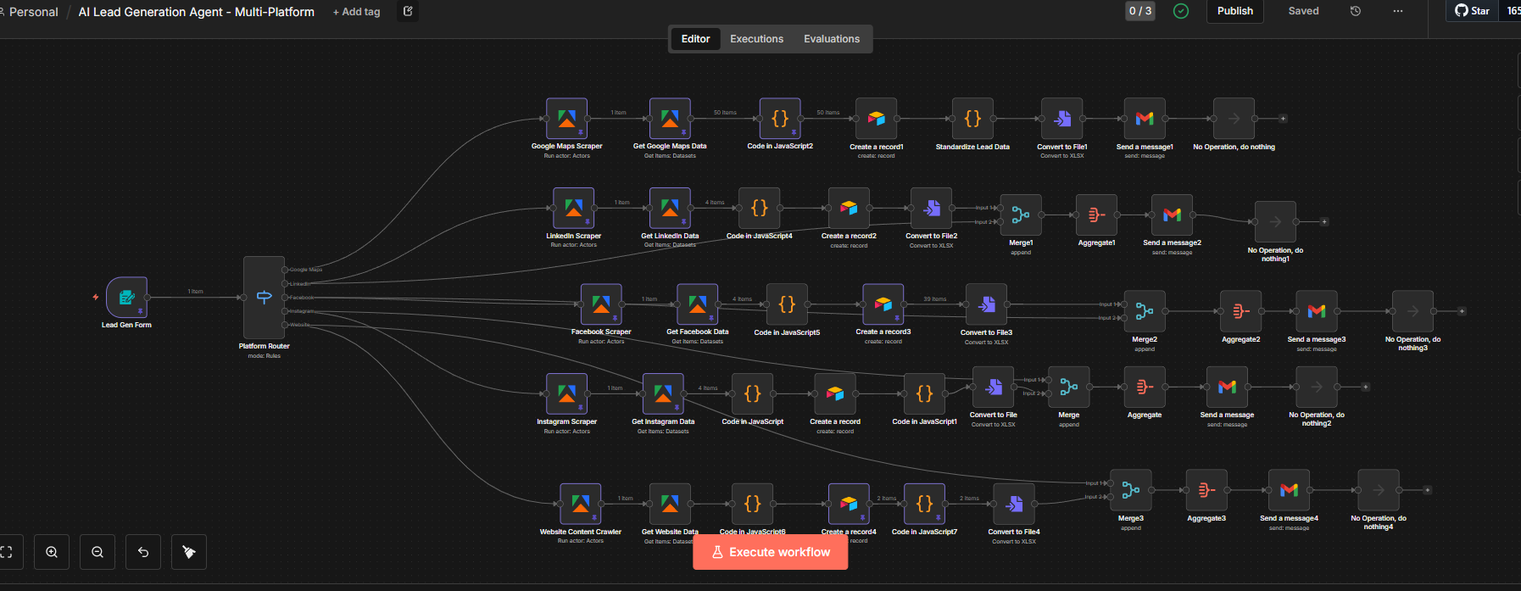Click the tidy up workflow broom icon
Viewport: 1521px width, 591px height.
click(x=189, y=552)
